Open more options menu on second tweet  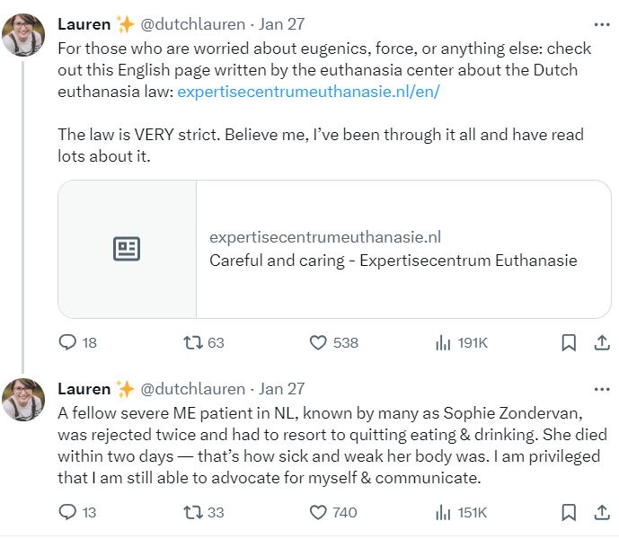pos(602,389)
